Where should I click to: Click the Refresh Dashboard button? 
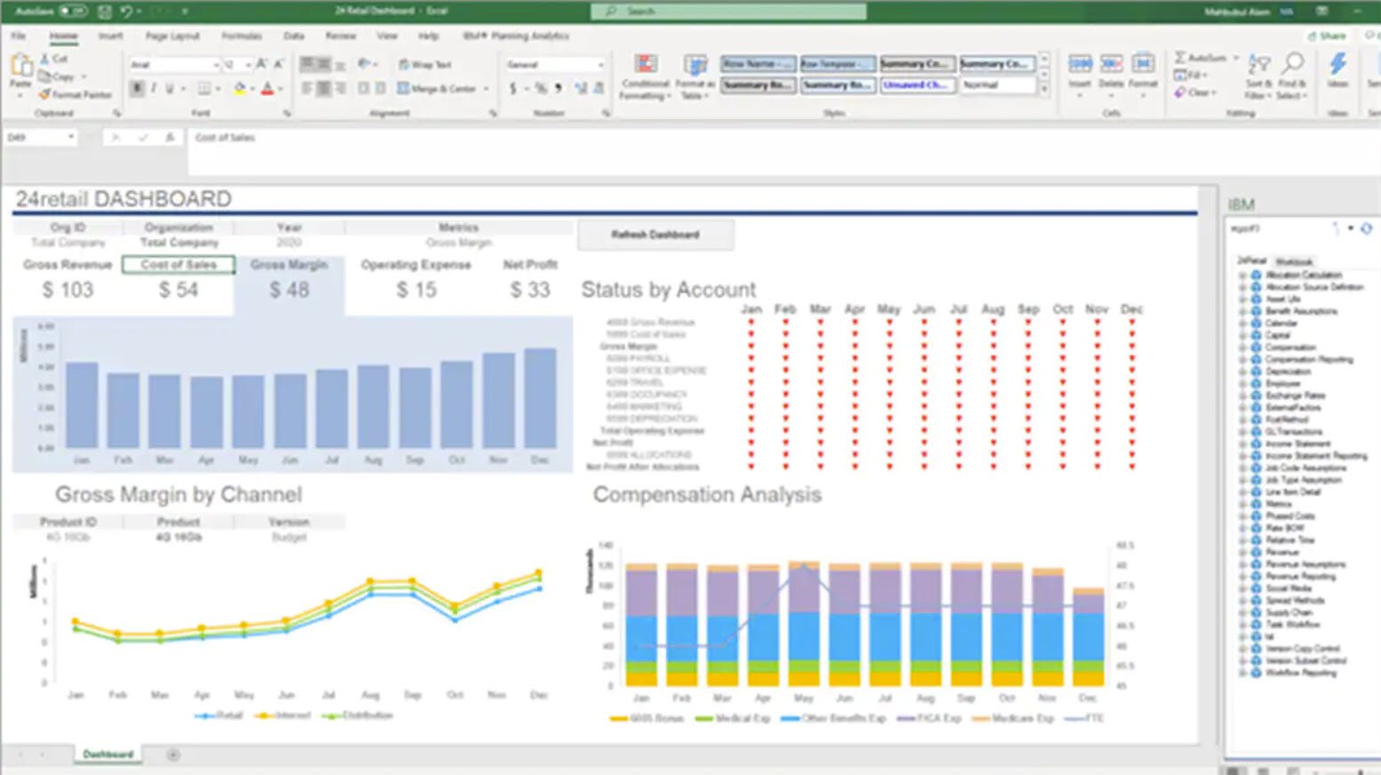(655, 235)
